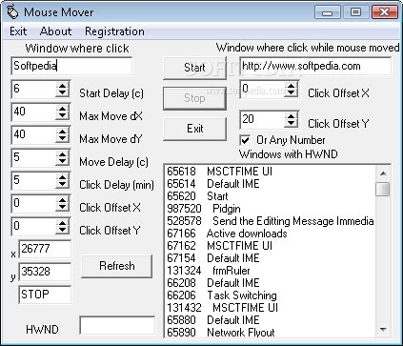Select list row 67166 Active downloads
The width and height of the screenshot is (403, 346).
270,234
